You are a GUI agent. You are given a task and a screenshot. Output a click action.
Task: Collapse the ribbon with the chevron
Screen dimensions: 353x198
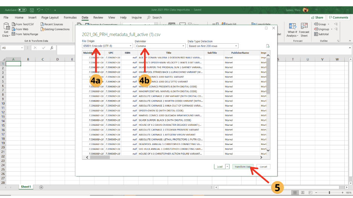point(350,41)
